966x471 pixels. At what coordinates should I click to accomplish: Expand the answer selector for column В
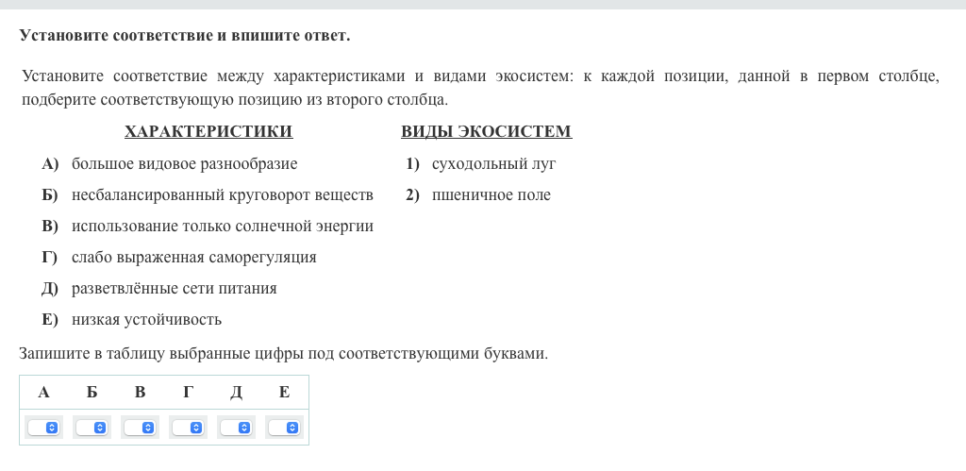coord(140,428)
